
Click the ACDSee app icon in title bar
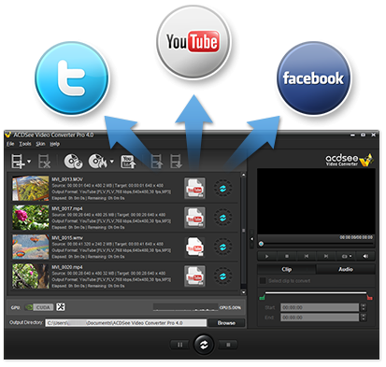[8, 134]
